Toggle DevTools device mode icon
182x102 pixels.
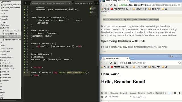pyautogui.click(x=106, y=93)
